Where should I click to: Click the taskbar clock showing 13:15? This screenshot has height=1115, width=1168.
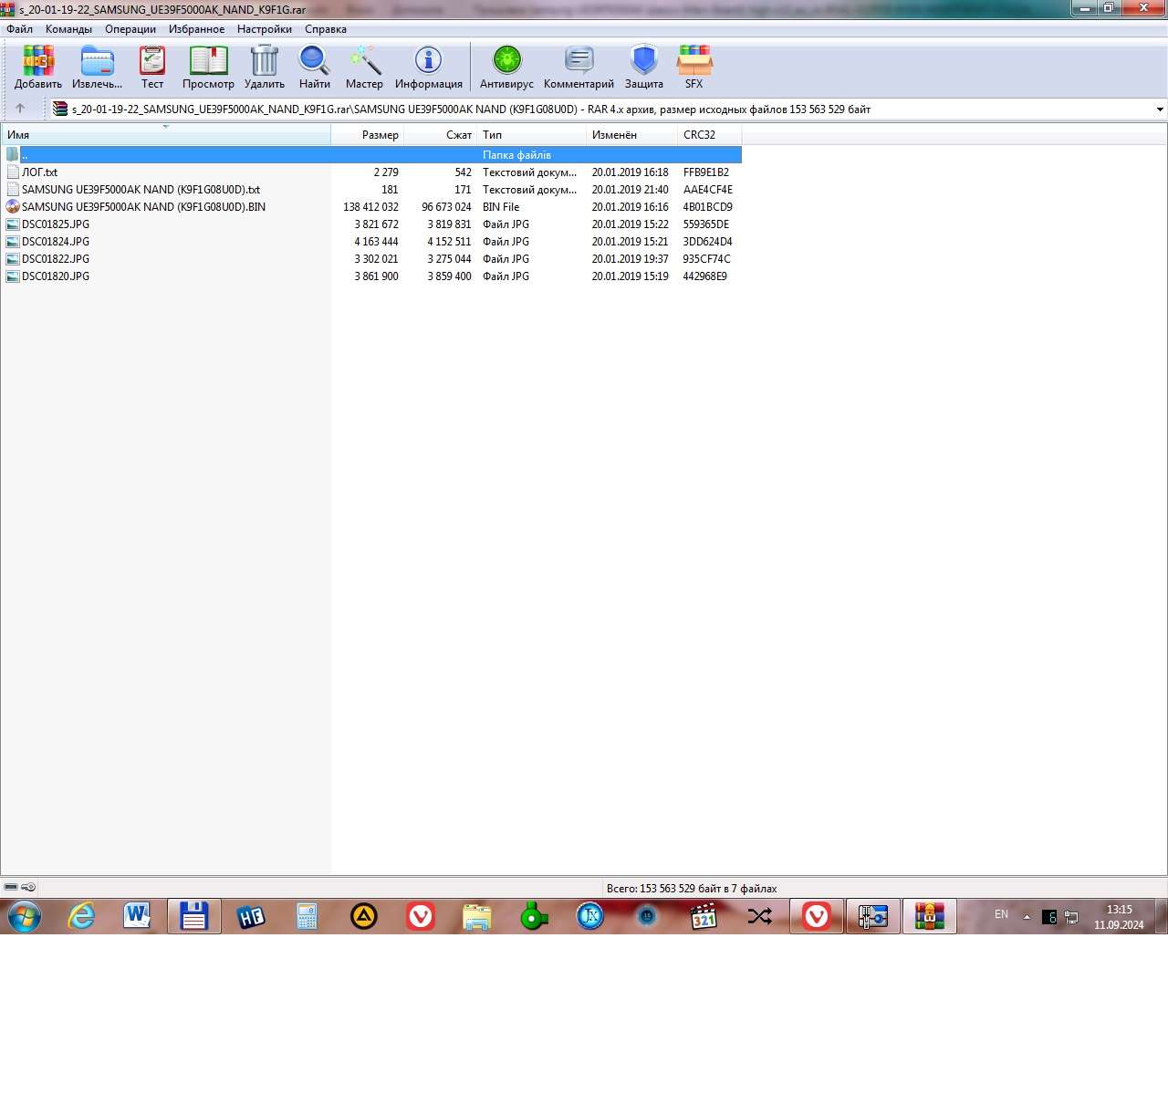pos(1119,917)
